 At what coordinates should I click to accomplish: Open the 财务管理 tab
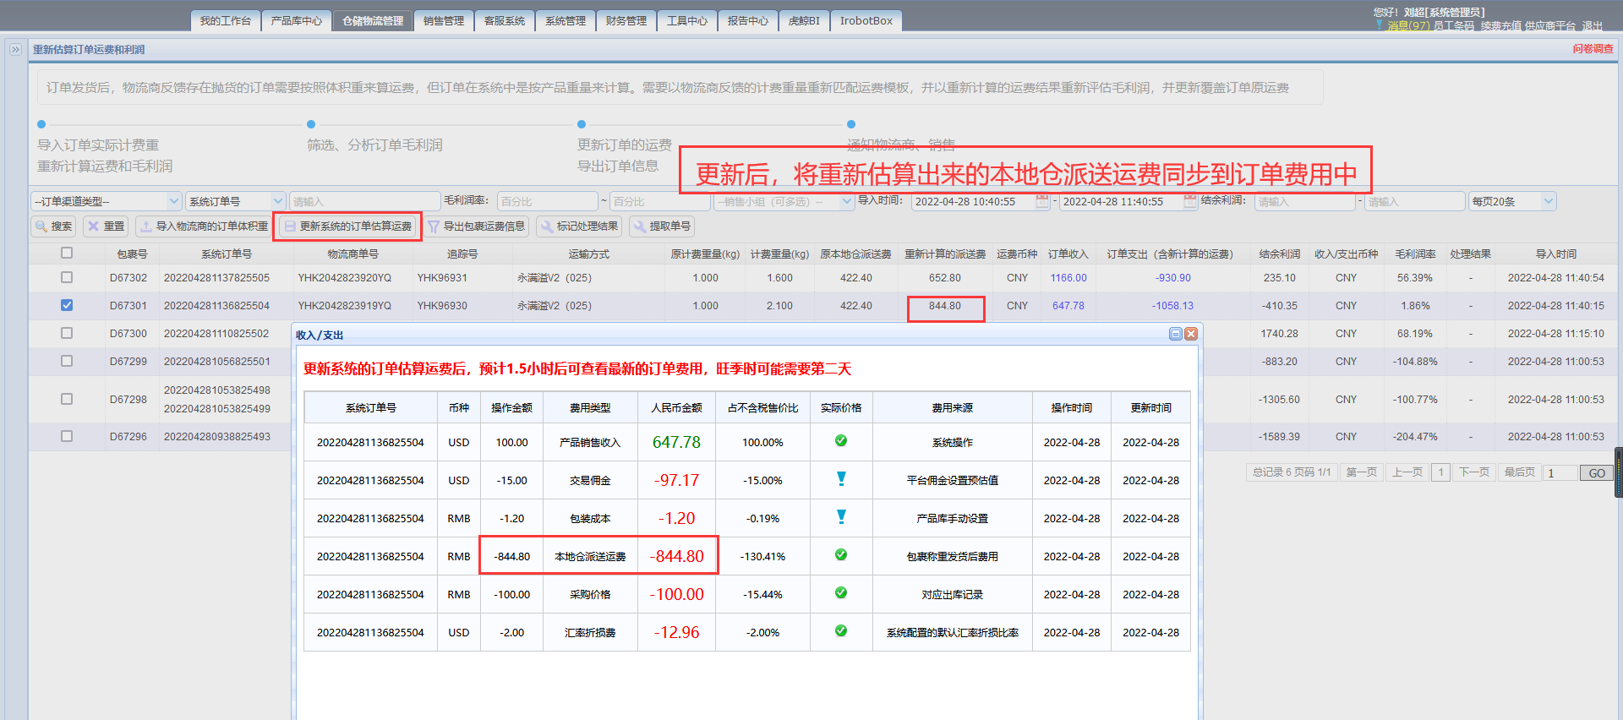[x=626, y=21]
